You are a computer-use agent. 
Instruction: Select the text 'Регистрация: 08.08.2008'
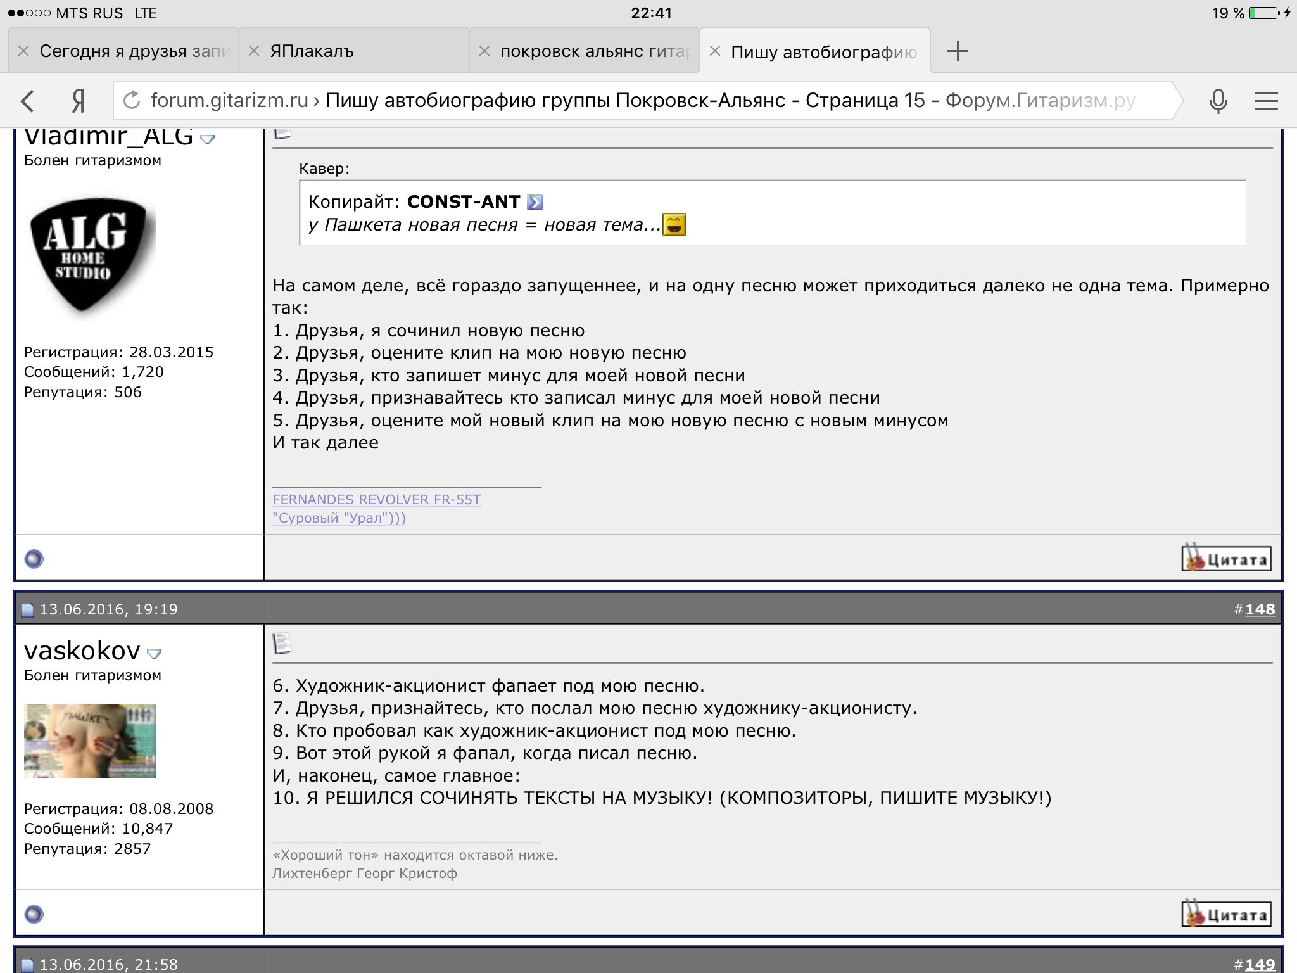(x=118, y=809)
